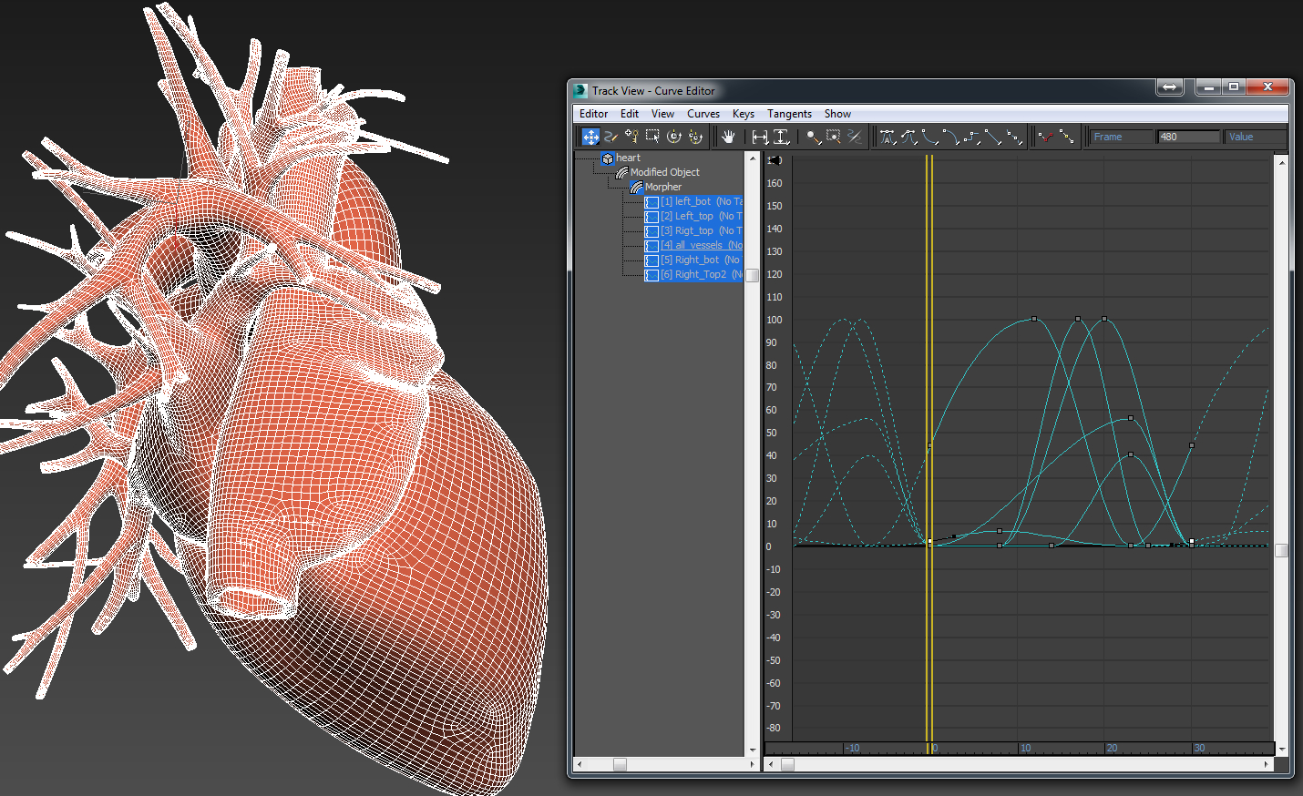Viewport: 1303px width, 796px height.
Task: Open the Tangents menu
Action: coord(789,113)
